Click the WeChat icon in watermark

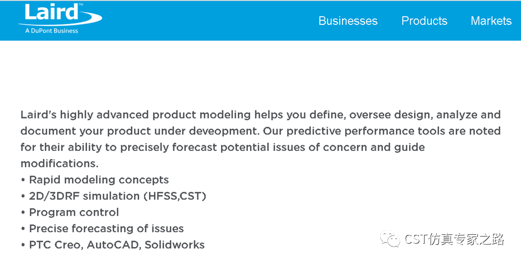[x=390, y=239]
